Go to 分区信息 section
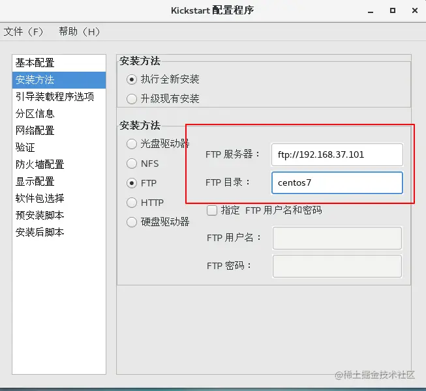This screenshot has height=391, width=426. [59, 113]
